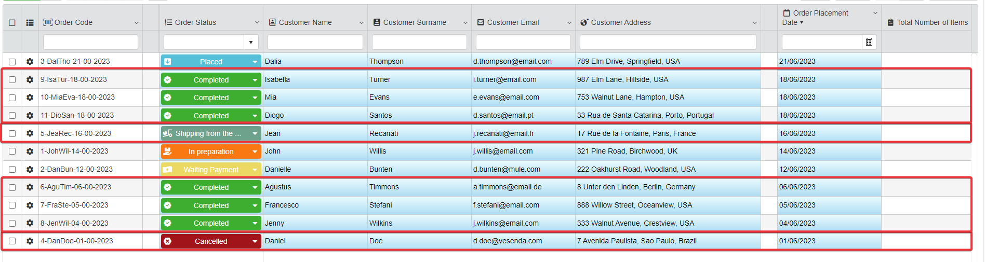The image size is (985, 262).
Task: Click the Order Code column header
Action: point(73,23)
